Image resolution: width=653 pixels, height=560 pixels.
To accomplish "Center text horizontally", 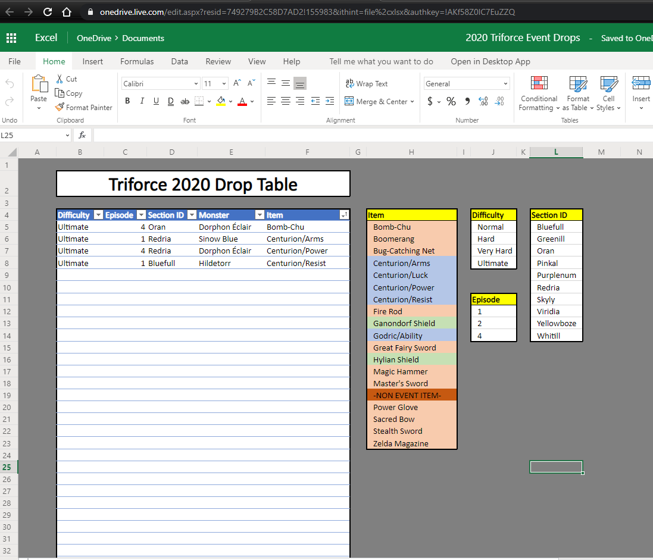I will coord(286,101).
